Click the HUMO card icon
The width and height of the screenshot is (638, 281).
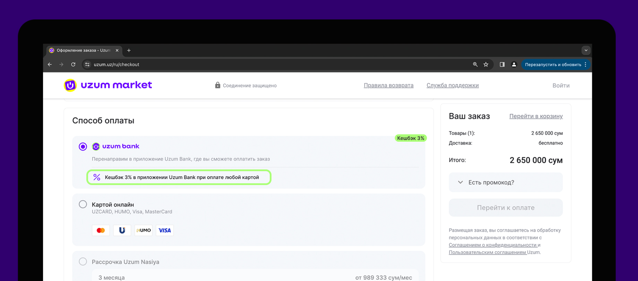tap(144, 230)
